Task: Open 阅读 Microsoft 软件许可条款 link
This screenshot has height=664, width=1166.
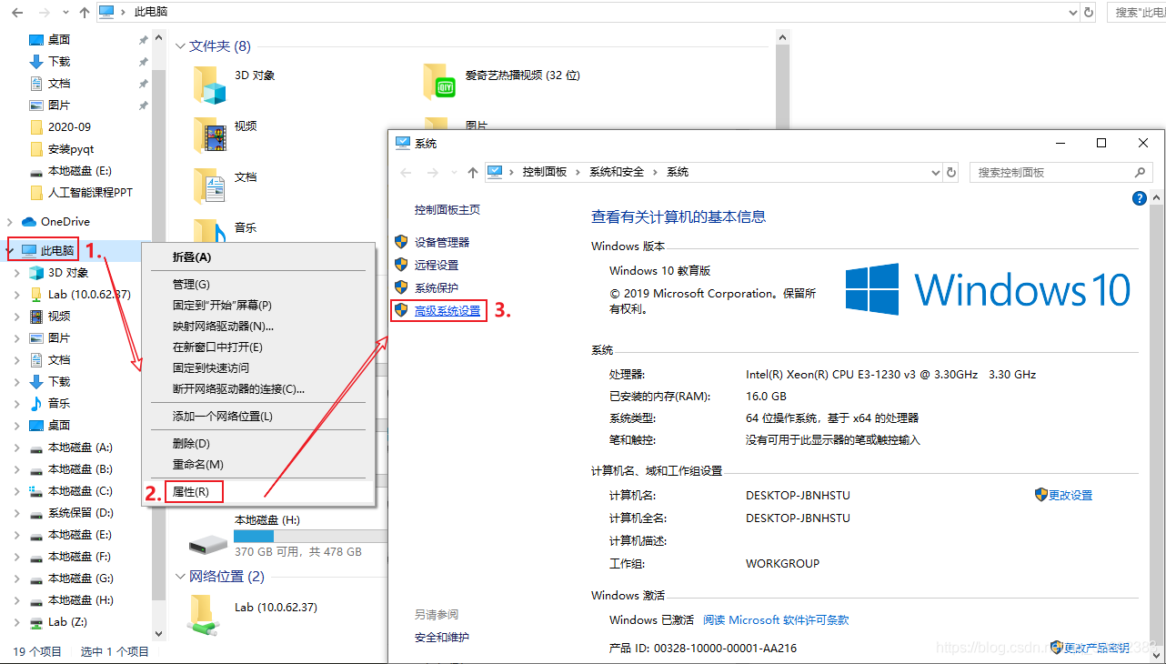Action: [776, 619]
